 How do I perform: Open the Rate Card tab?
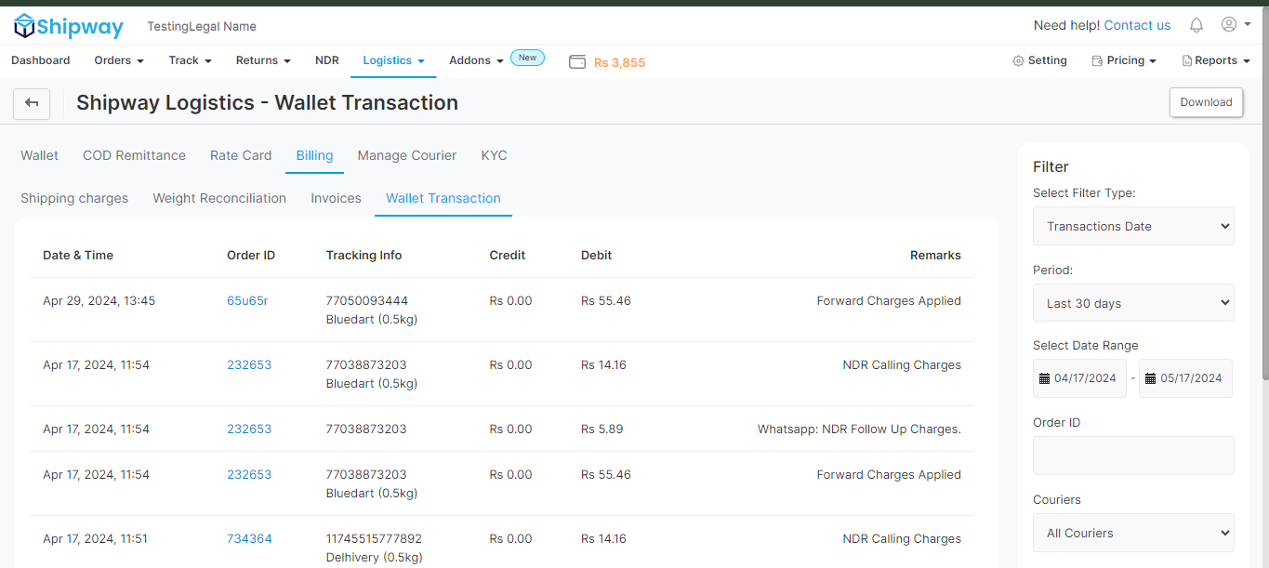pos(241,155)
